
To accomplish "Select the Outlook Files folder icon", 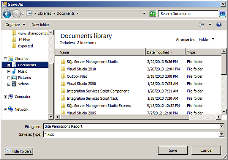I will point(63,76).
